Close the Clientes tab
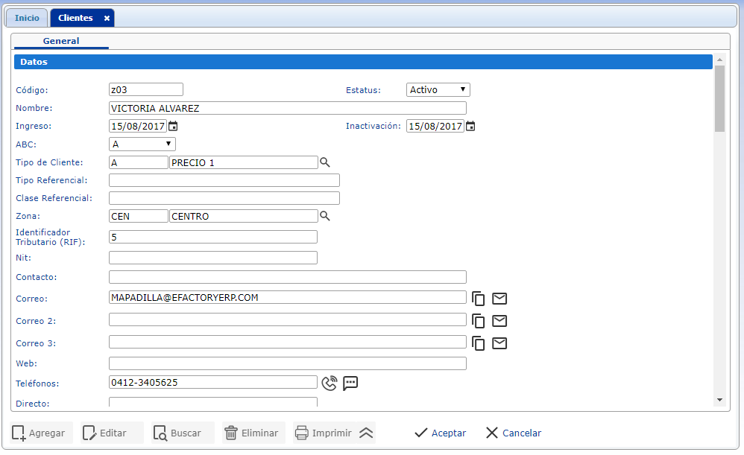744x455 pixels. (x=107, y=18)
